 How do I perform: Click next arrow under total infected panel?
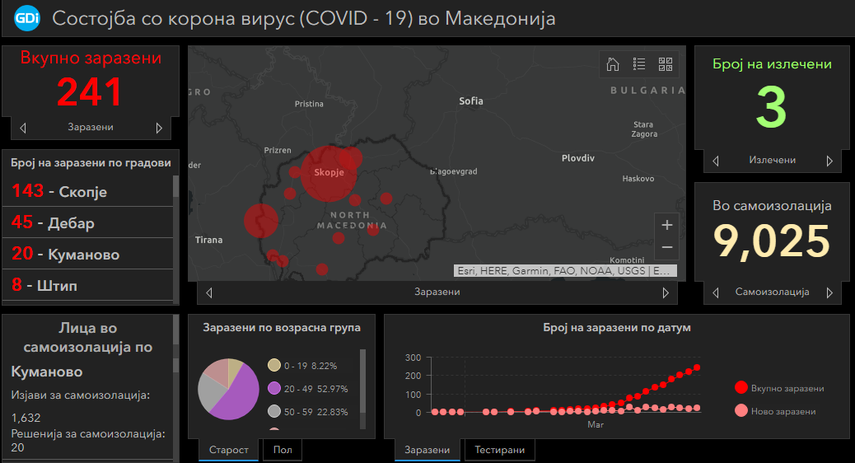click(159, 128)
